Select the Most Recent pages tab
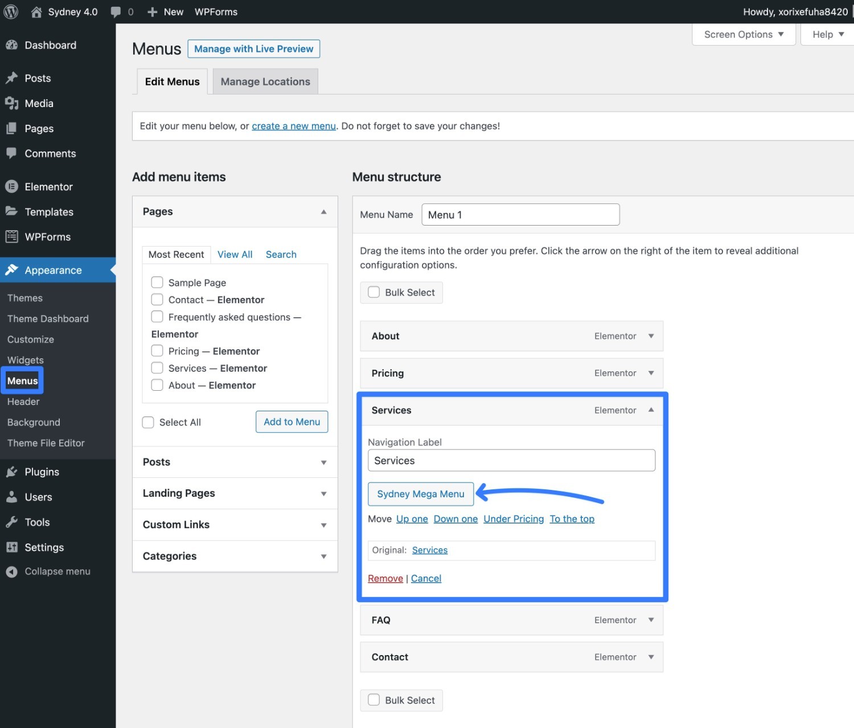The image size is (854, 728). coord(176,255)
